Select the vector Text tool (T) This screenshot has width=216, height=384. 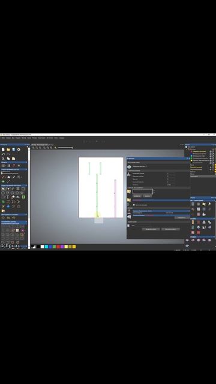(x=8, y=197)
